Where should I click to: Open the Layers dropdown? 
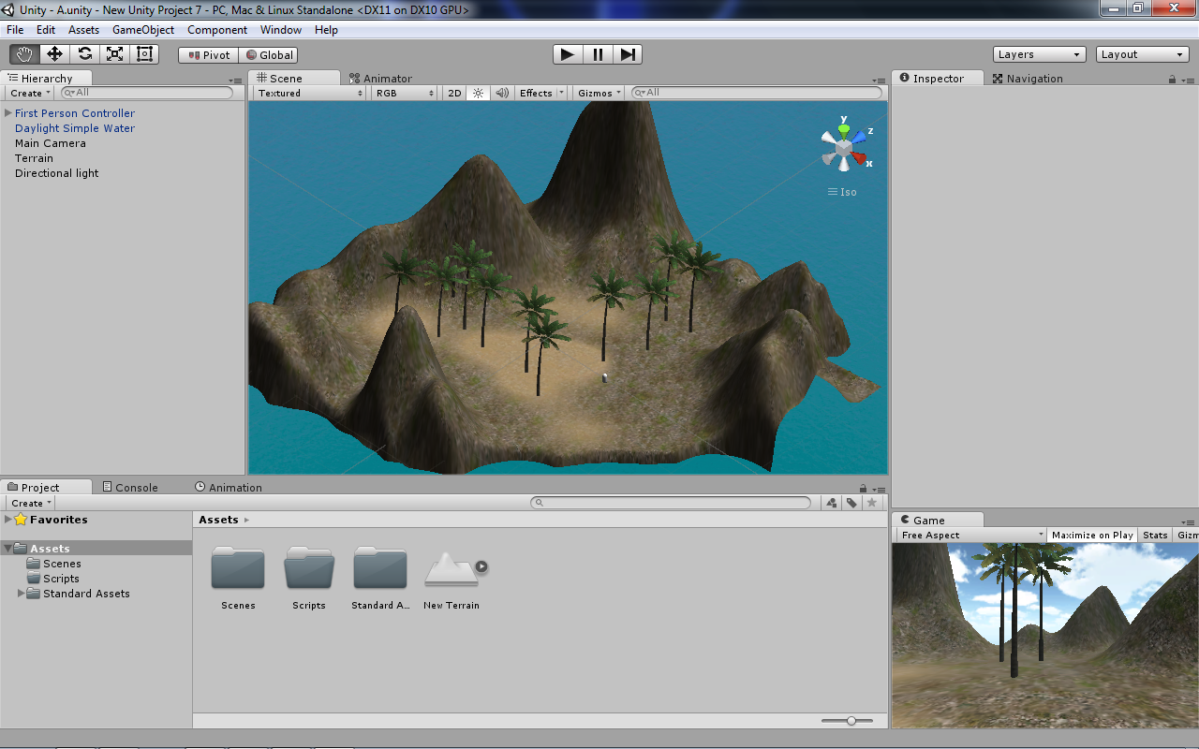tap(1039, 53)
